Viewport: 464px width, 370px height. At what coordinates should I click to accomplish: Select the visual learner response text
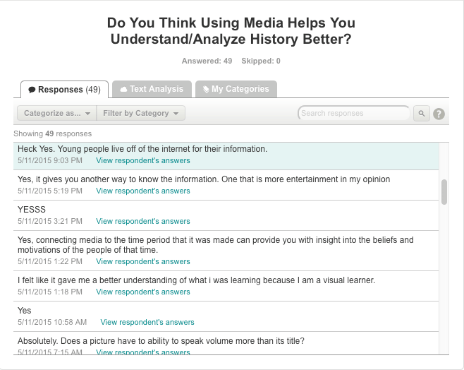[x=196, y=280]
